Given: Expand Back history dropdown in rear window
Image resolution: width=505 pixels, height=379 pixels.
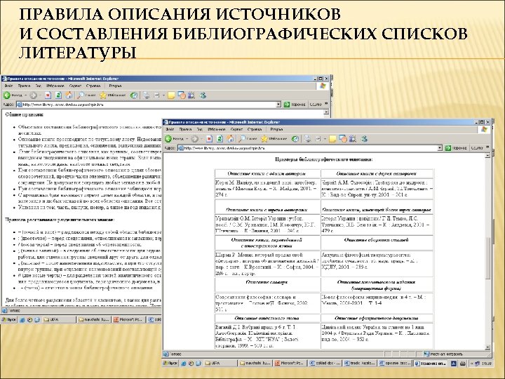Looking at the screenshot, I should click(x=26, y=95).
